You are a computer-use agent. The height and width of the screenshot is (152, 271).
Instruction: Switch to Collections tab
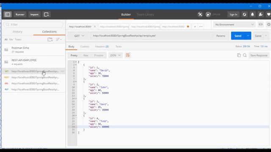[x=49, y=32]
